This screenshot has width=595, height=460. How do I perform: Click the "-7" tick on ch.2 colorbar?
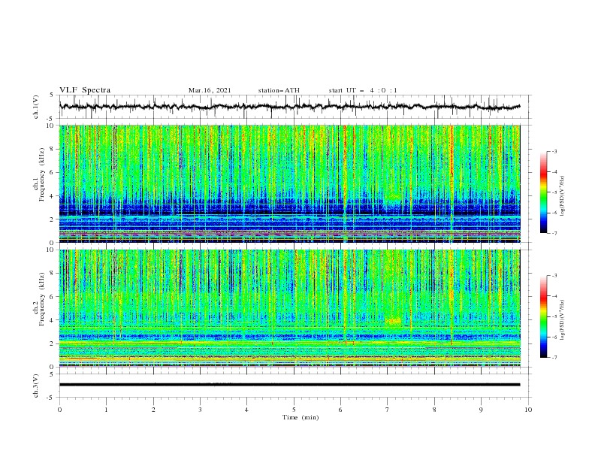click(x=554, y=358)
